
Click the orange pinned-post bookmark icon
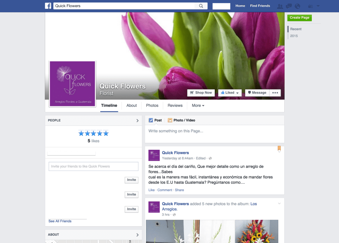tap(279, 149)
